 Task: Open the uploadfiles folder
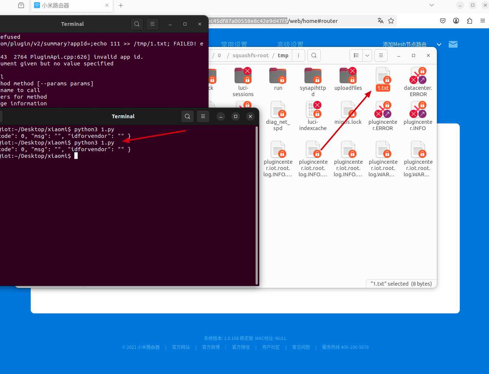click(x=348, y=79)
